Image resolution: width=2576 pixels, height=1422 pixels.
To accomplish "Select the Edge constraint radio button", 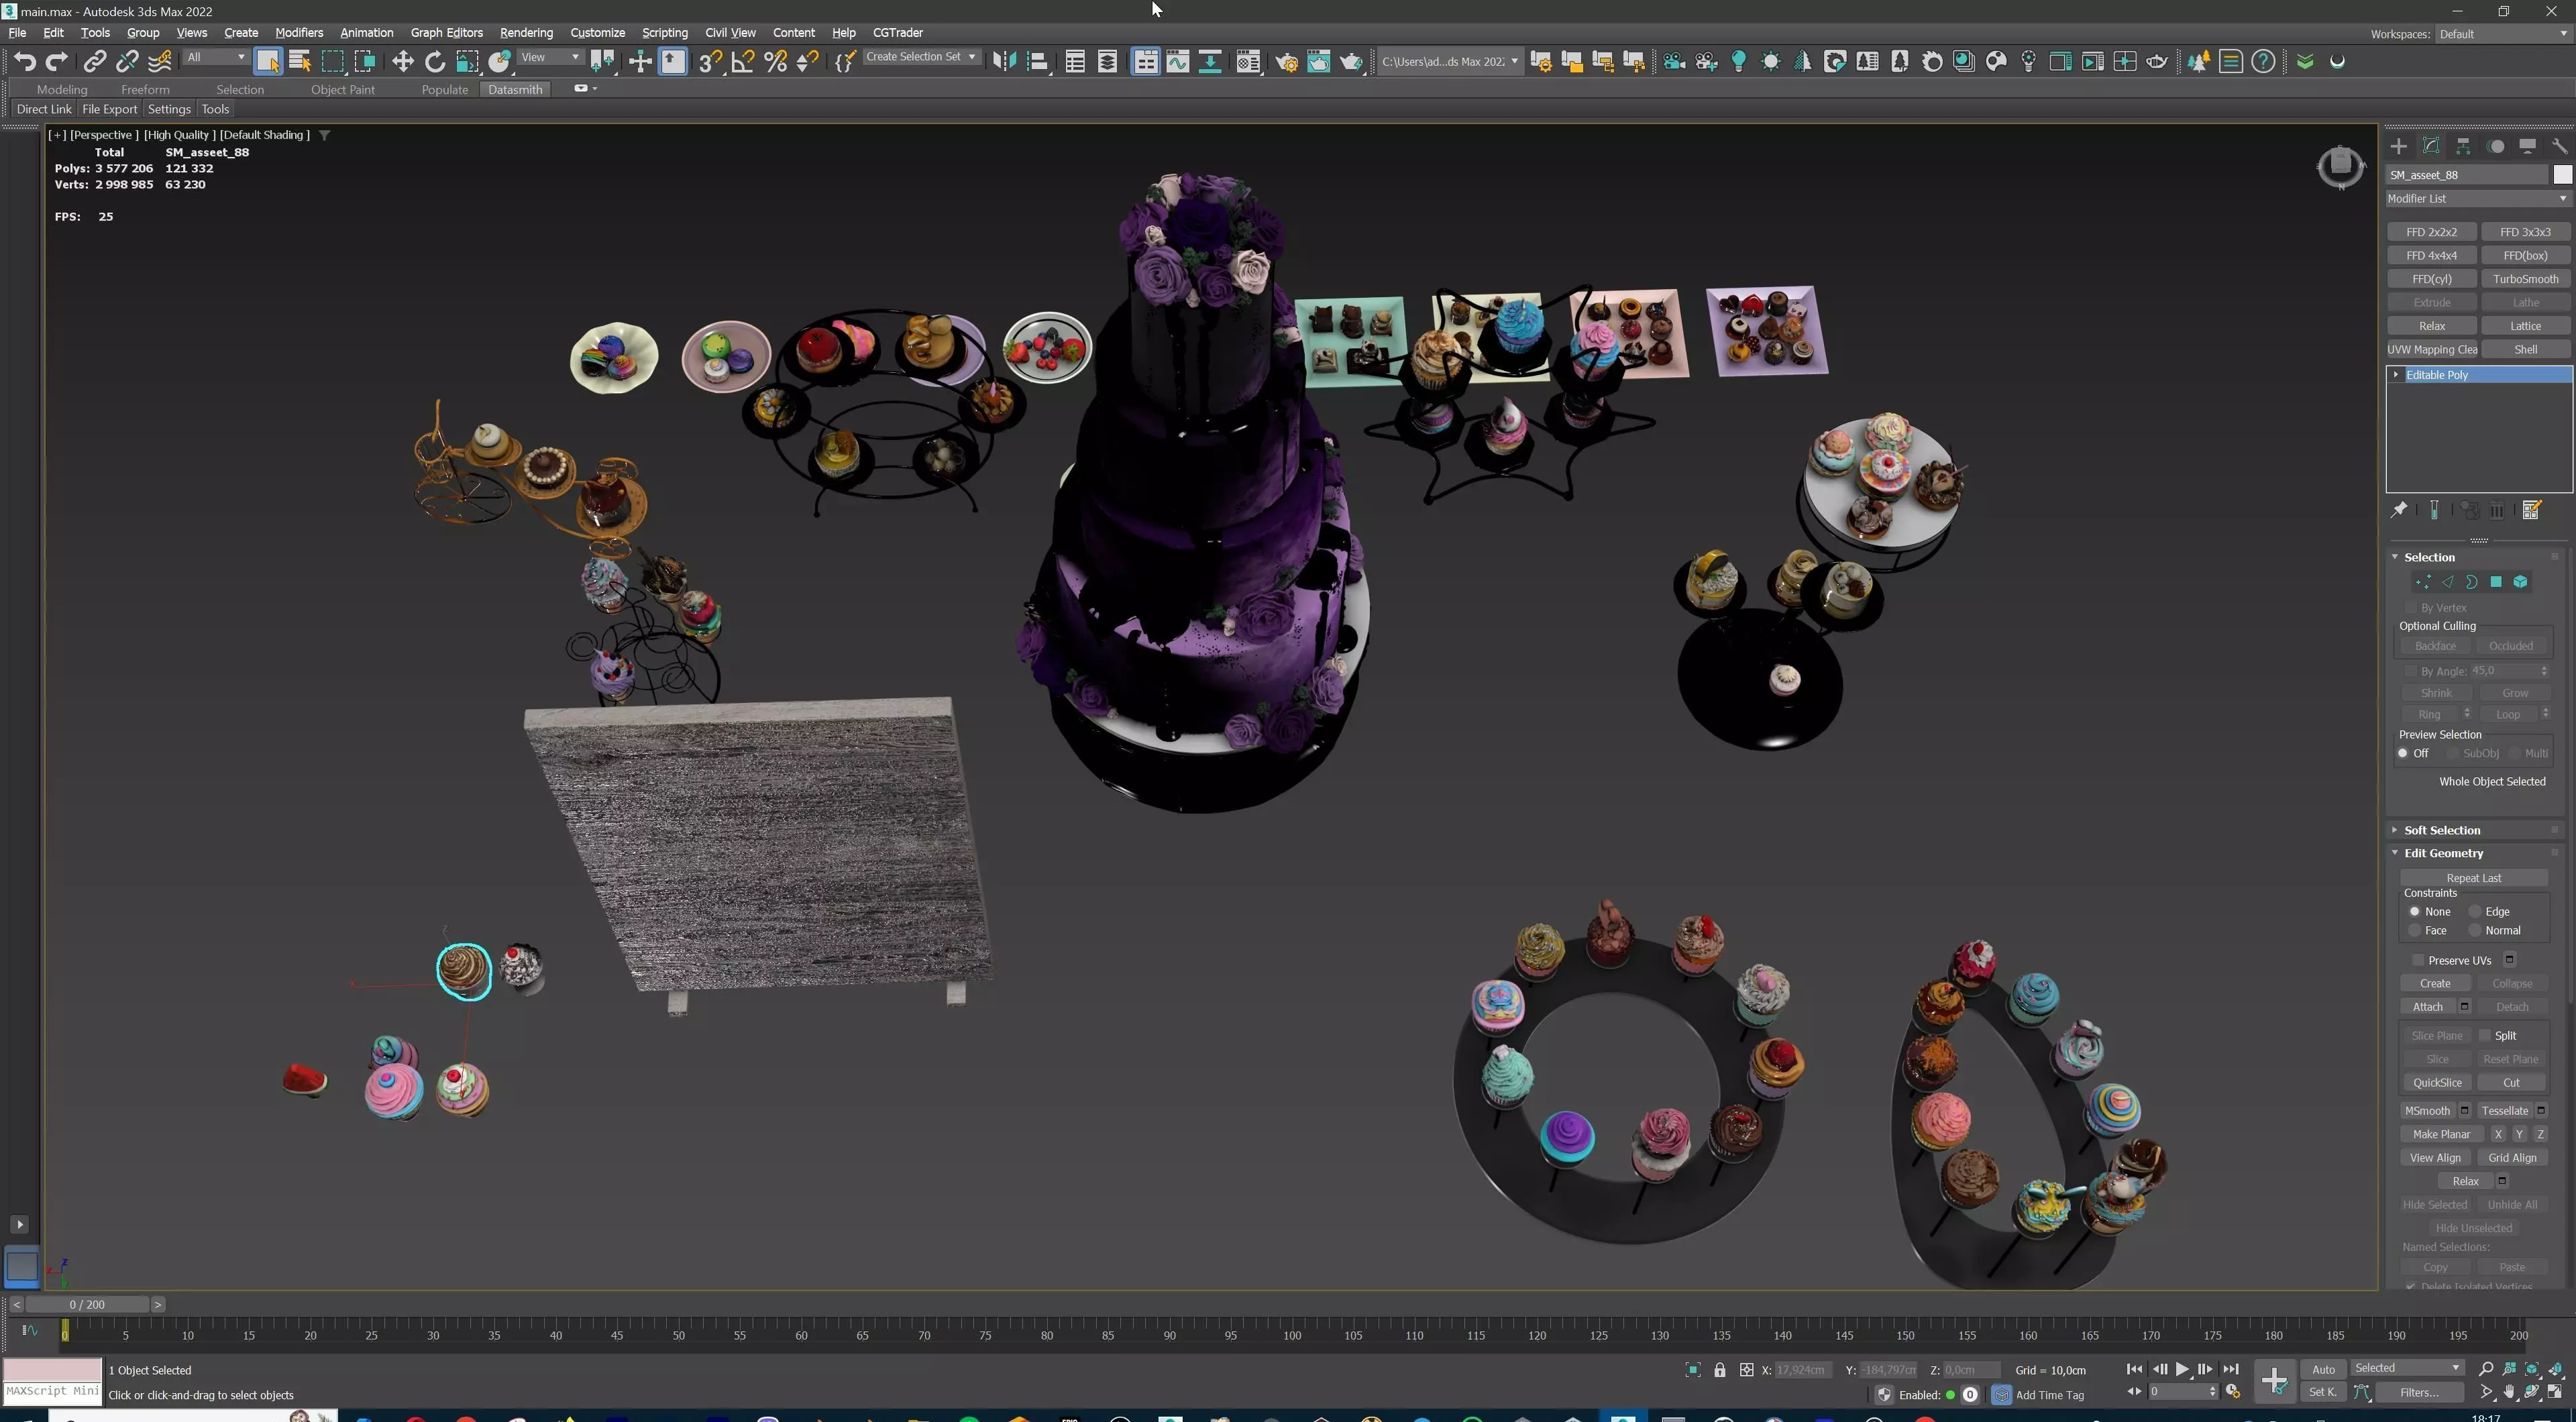I will (x=2475, y=912).
